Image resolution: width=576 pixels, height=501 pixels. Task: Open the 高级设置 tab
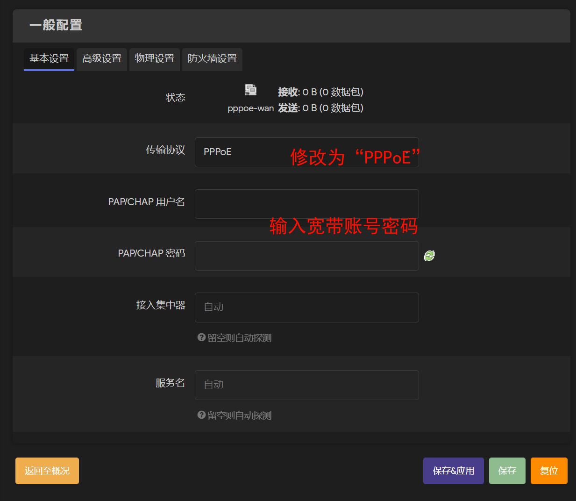pos(102,59)
